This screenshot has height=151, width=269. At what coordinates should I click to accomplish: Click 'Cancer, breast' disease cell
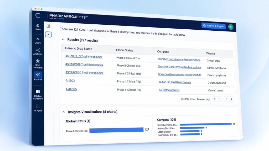[216, 90]
